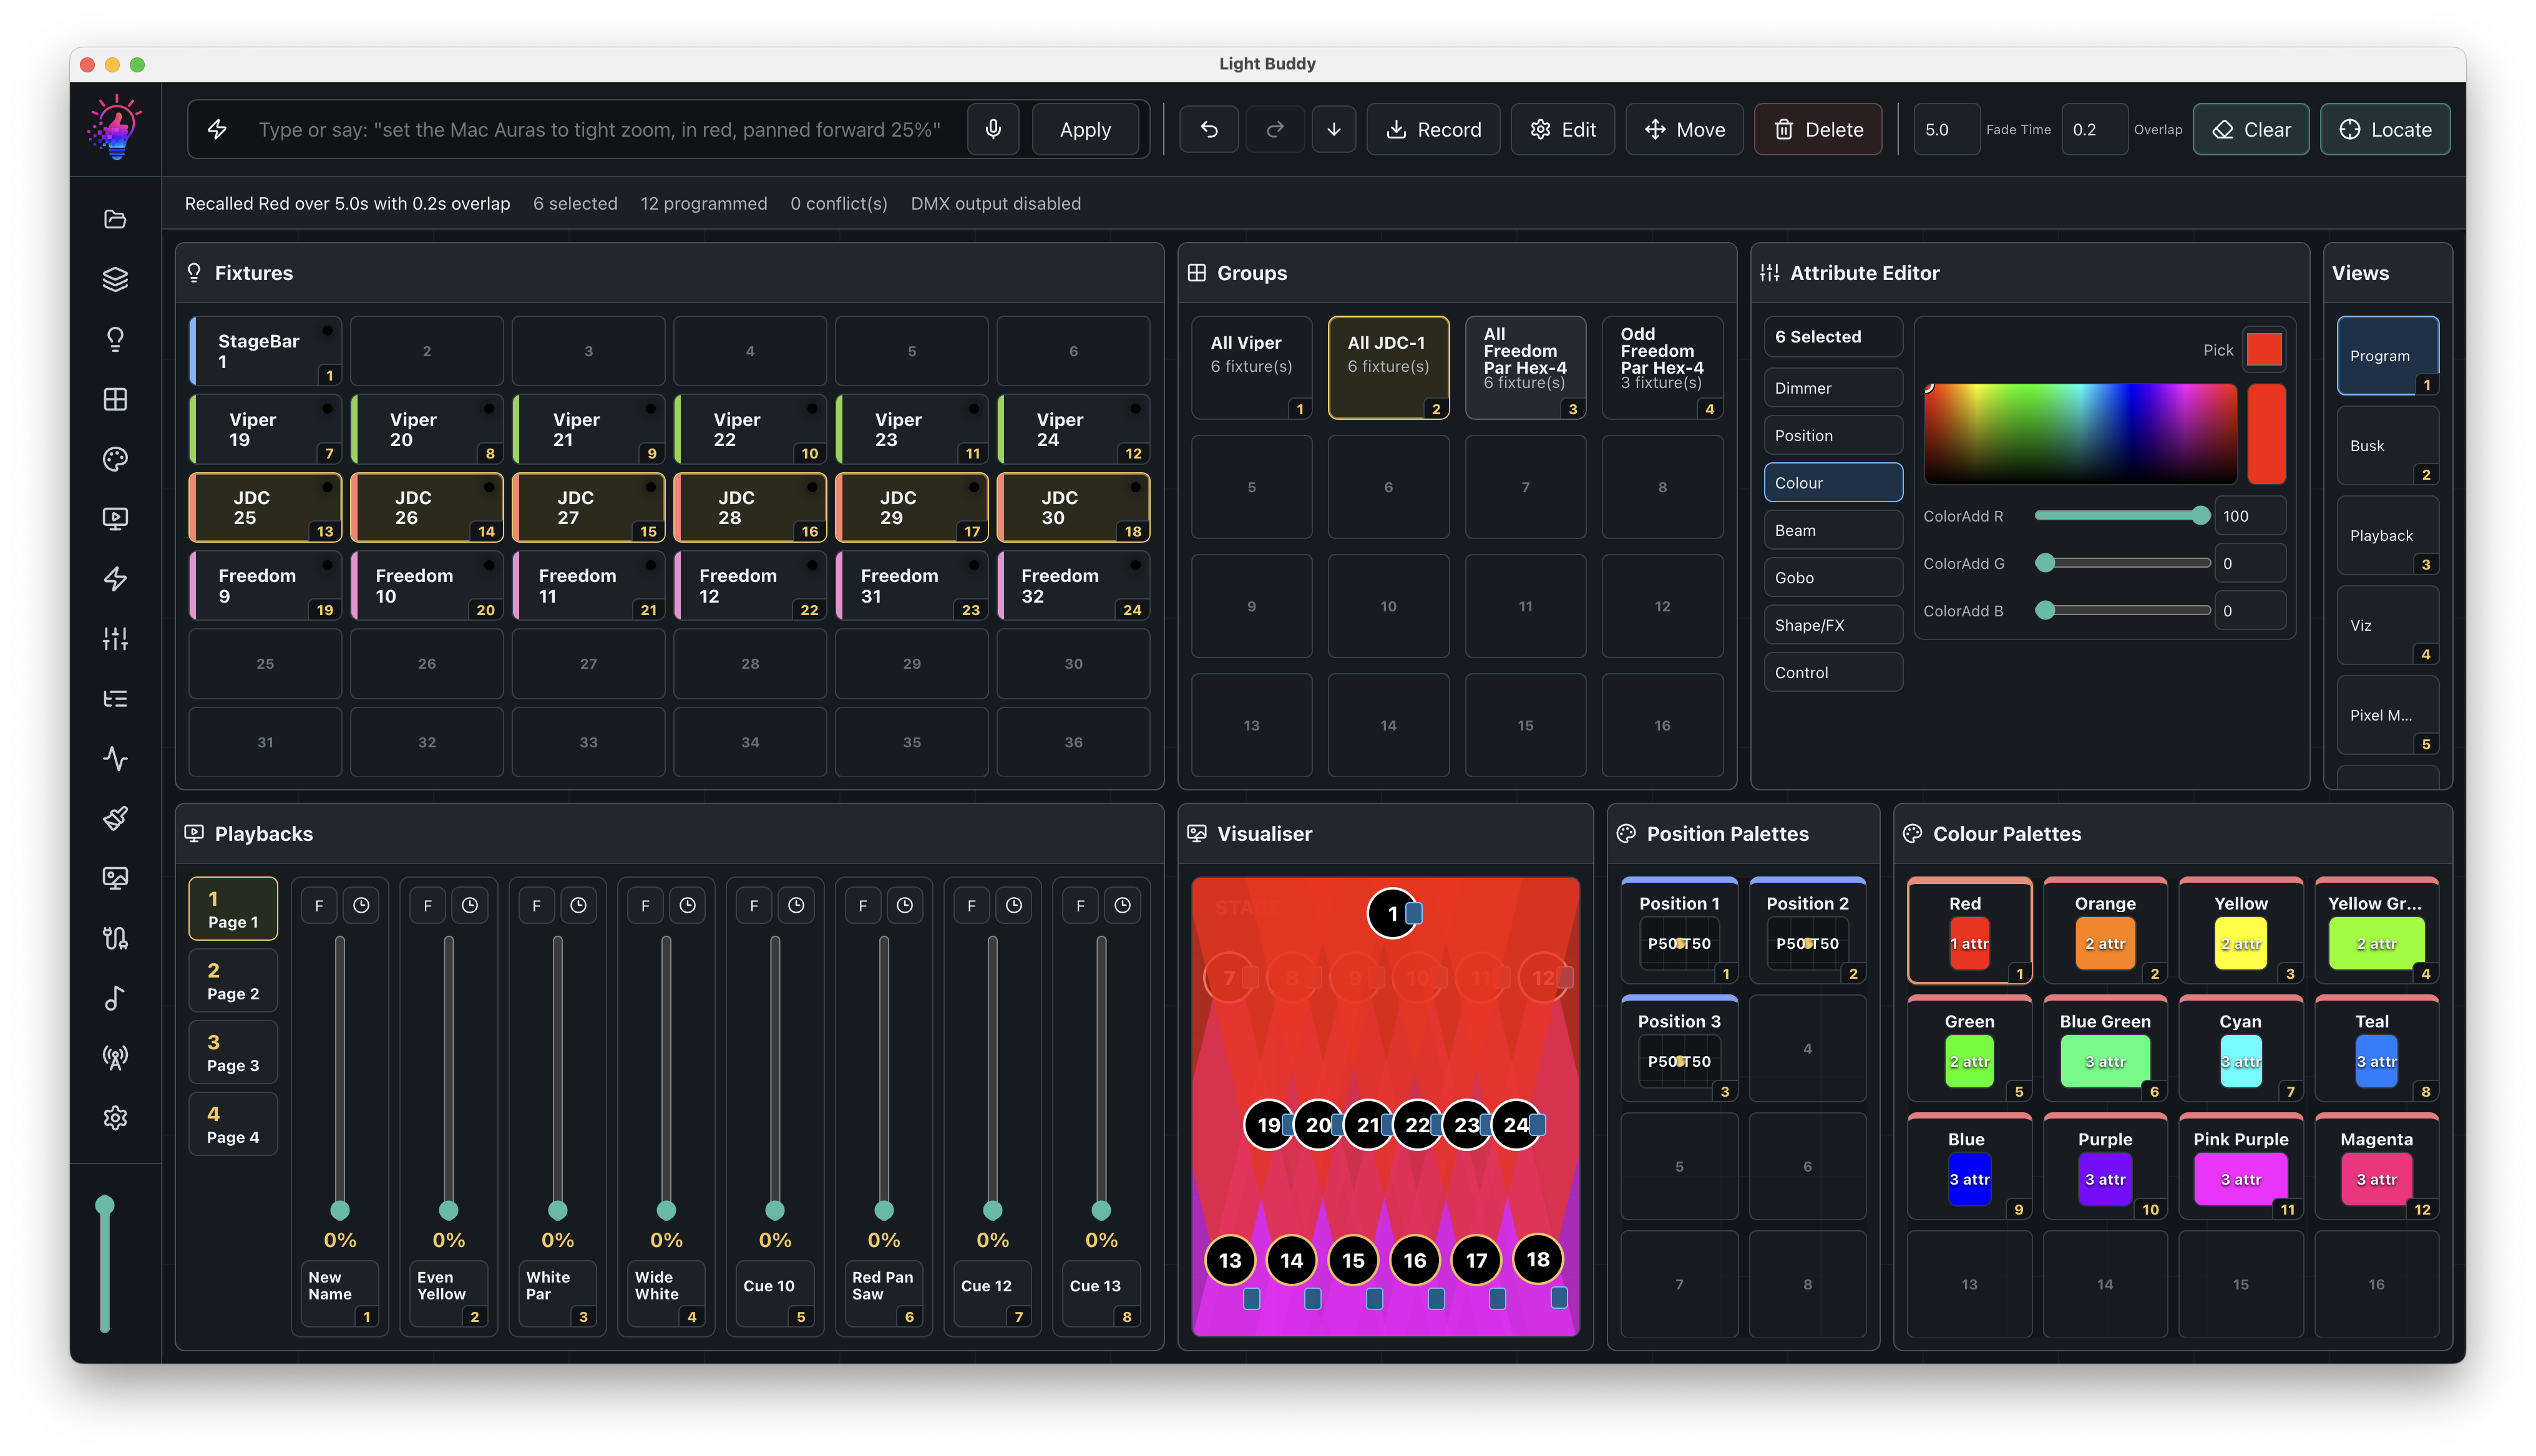This screenshot has height=1456, width=2536.
Task: Open the Shape/FX attribute tab
Action: click(1832, 625)
